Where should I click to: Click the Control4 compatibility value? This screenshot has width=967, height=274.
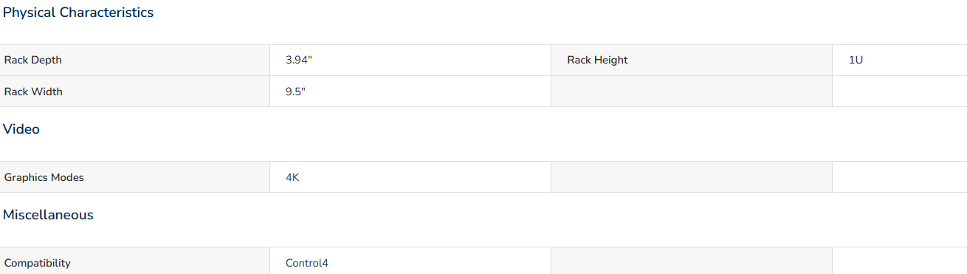307,263
